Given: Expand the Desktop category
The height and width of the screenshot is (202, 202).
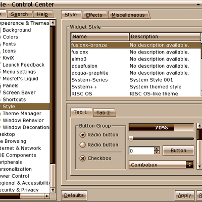Looking at the screenshot, I should click(8, 134).
